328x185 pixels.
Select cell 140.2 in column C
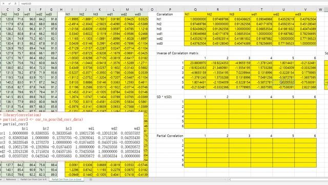pyautogui.click(x=8, y=82)
